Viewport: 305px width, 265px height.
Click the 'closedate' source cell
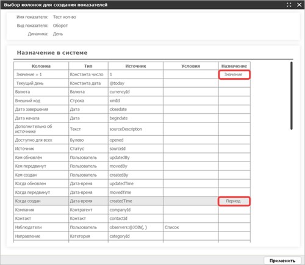click(135, 110)
